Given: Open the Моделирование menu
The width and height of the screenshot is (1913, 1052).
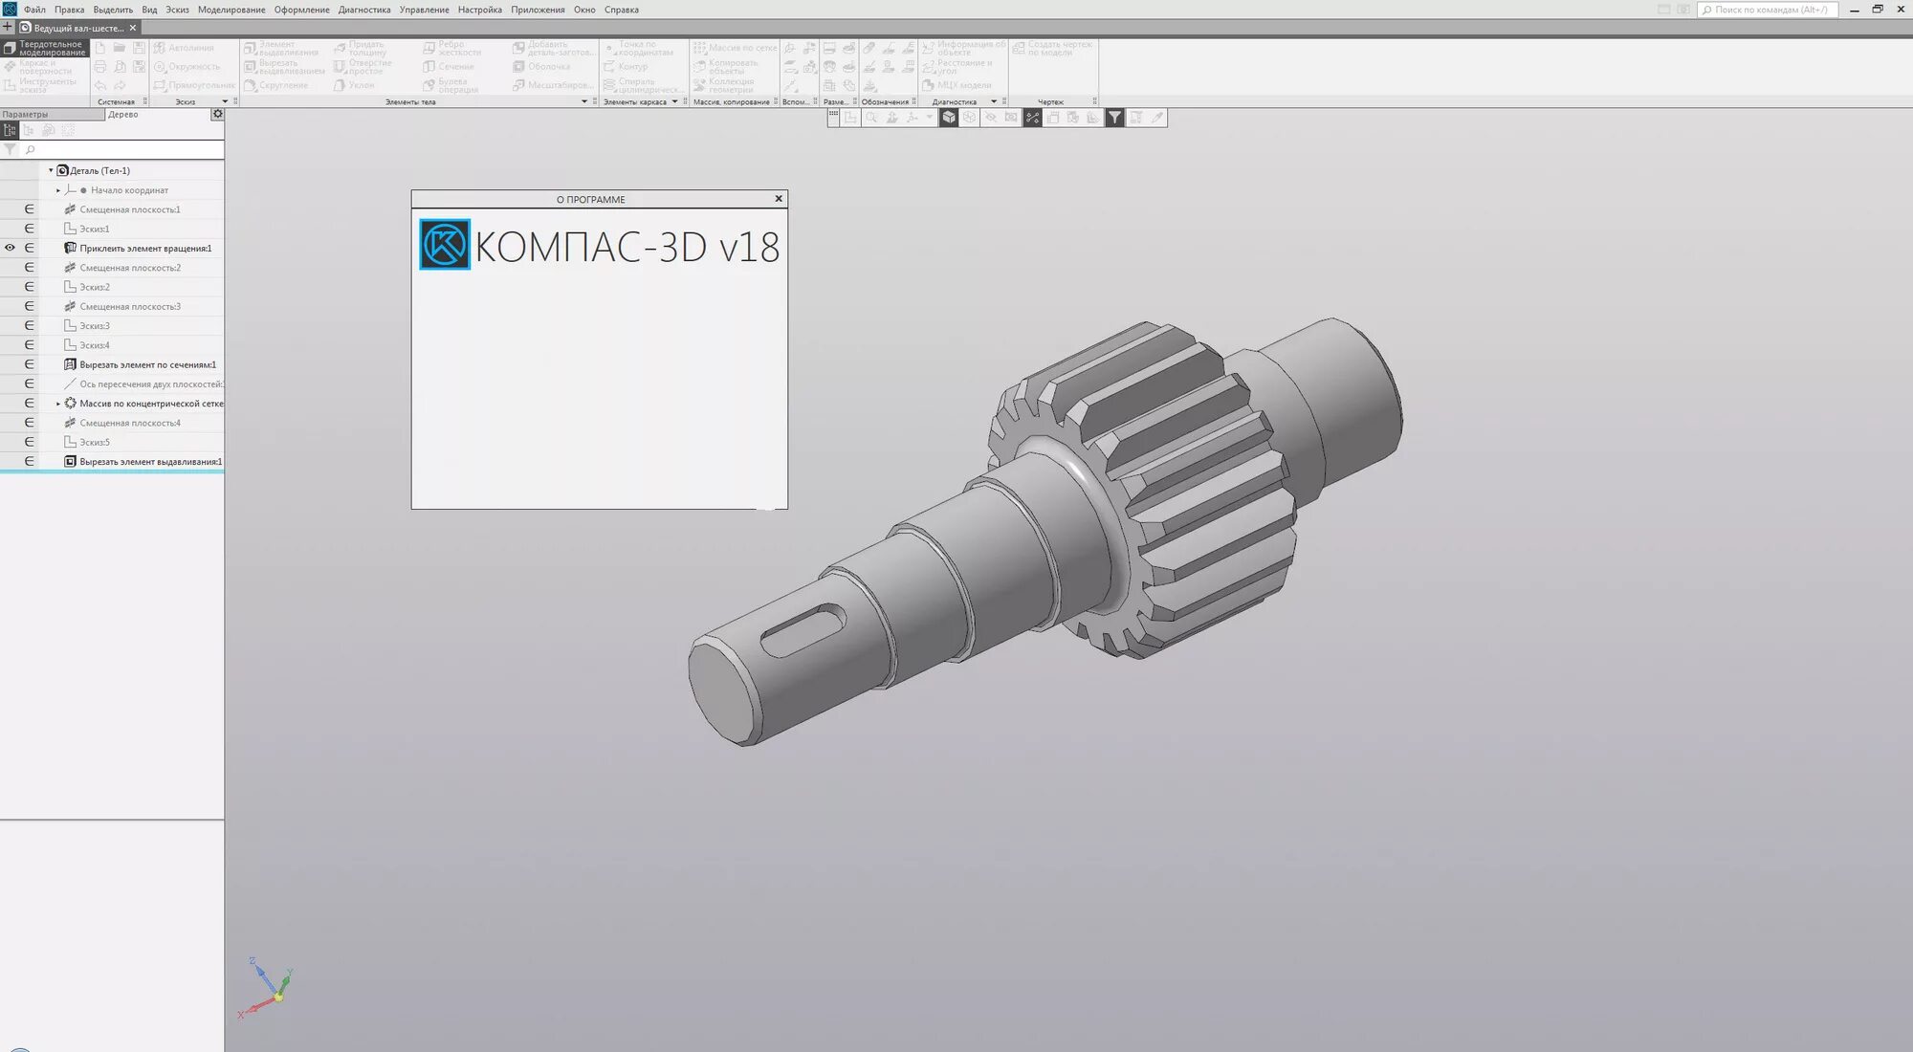Looking at the screenshot, I should [x=231, y=10].
